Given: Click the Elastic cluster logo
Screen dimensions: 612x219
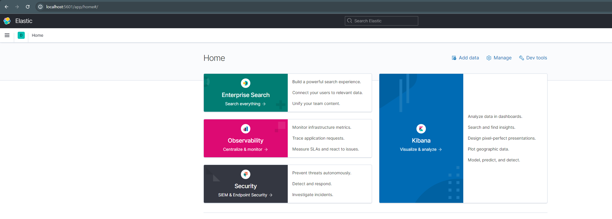Looking at the screenshot, I should coord(7,21).
